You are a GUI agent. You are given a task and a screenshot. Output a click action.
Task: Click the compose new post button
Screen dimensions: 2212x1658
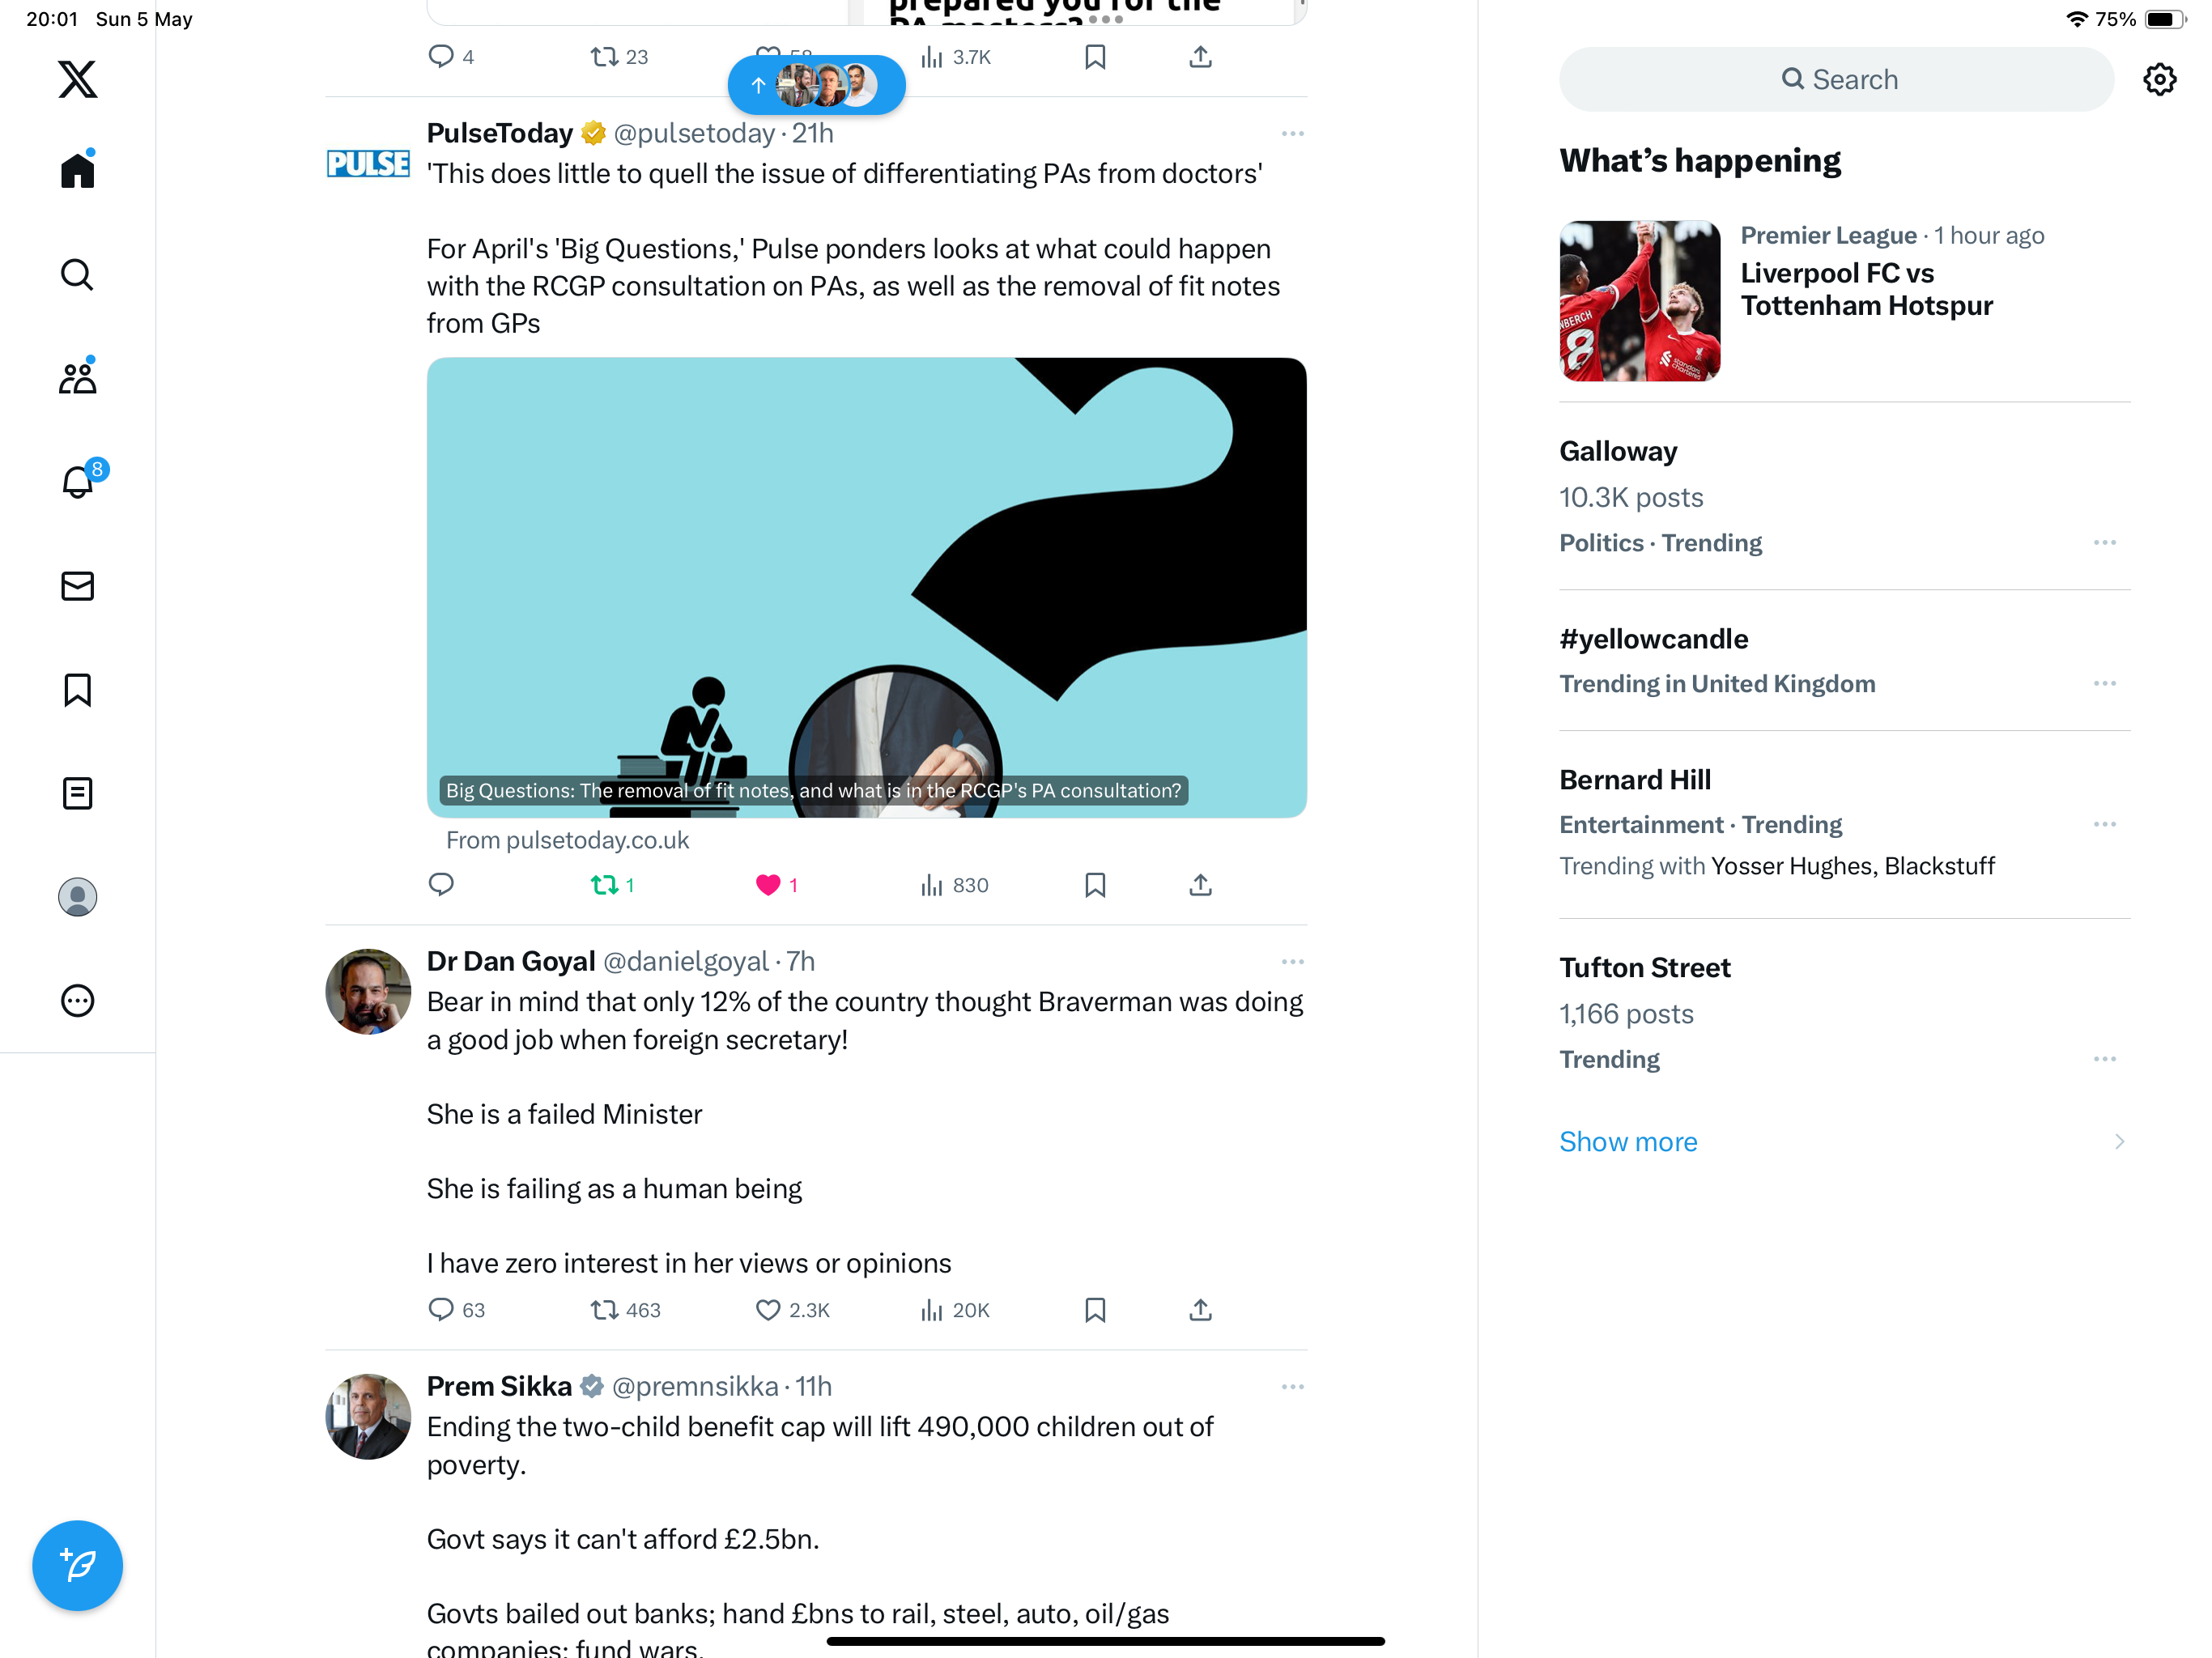pyautogui.click(x=77, y=1565)
